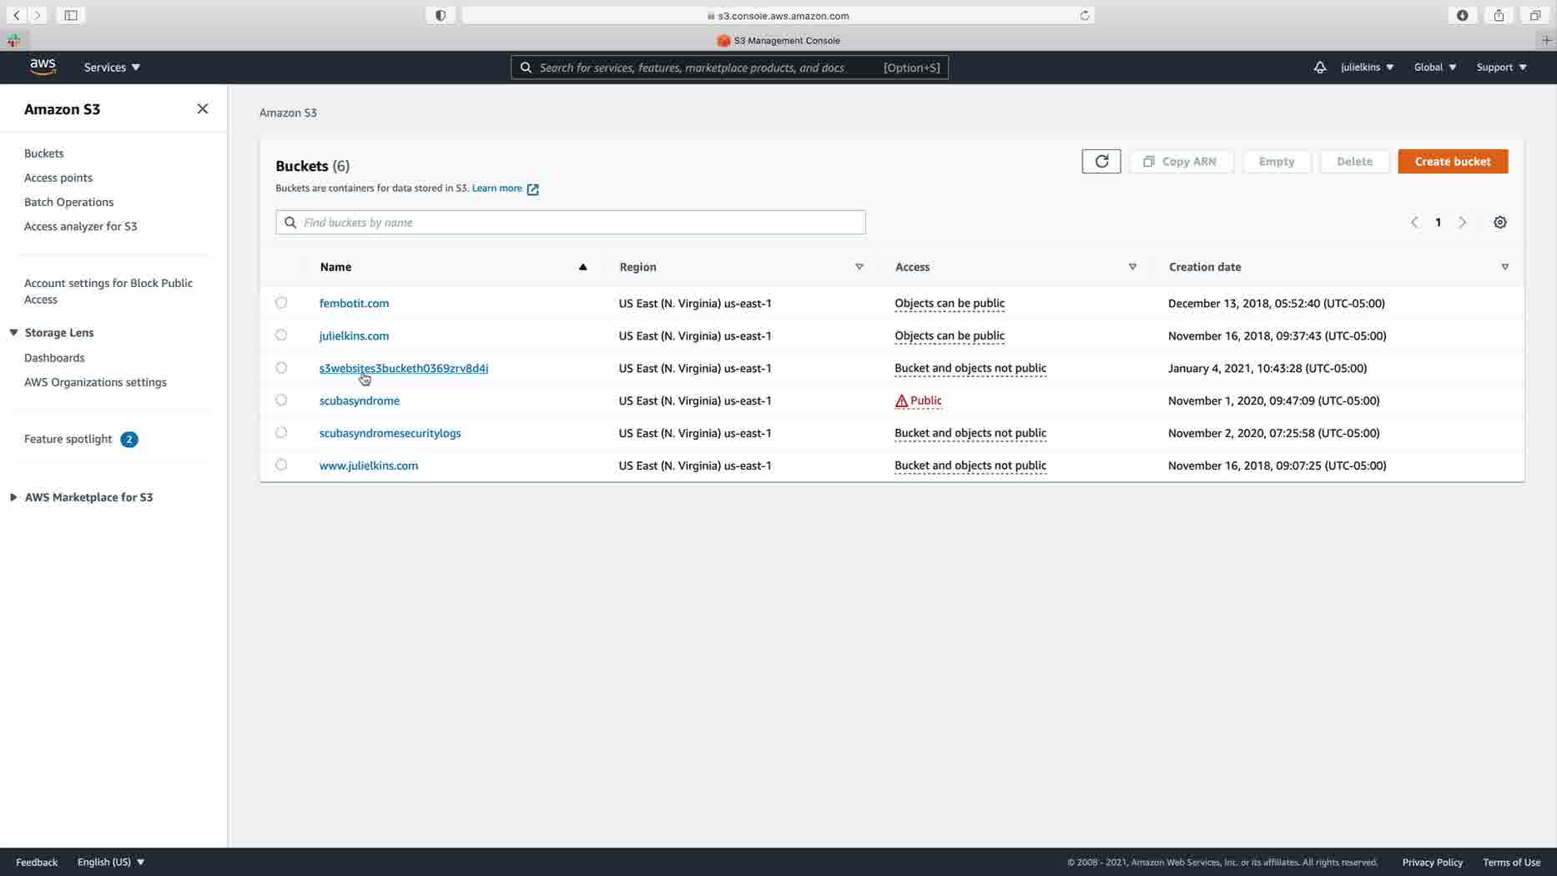Open the Services dropdown menu

click(112, 68)
